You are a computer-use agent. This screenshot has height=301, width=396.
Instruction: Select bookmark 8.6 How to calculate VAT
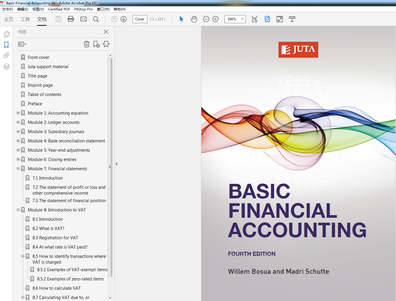[57, 288]
